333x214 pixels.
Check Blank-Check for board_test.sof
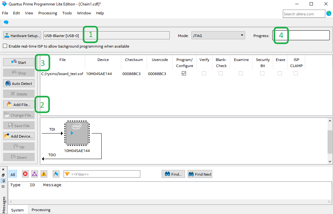click(221, 73)
